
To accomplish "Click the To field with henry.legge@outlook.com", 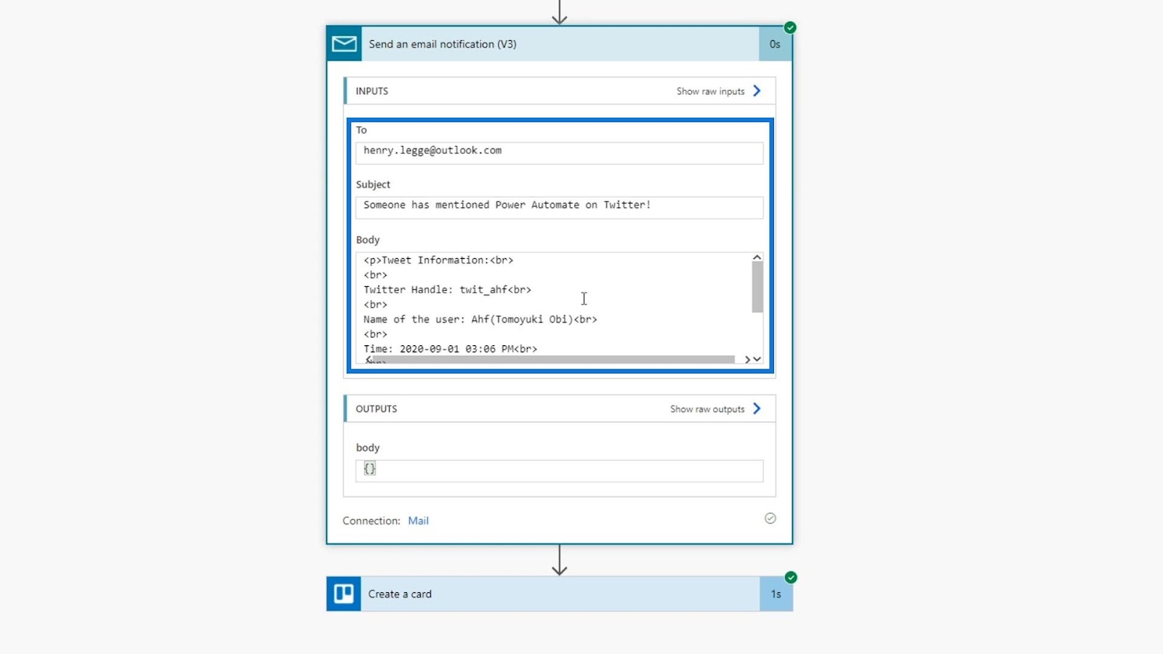I will 559,153.
